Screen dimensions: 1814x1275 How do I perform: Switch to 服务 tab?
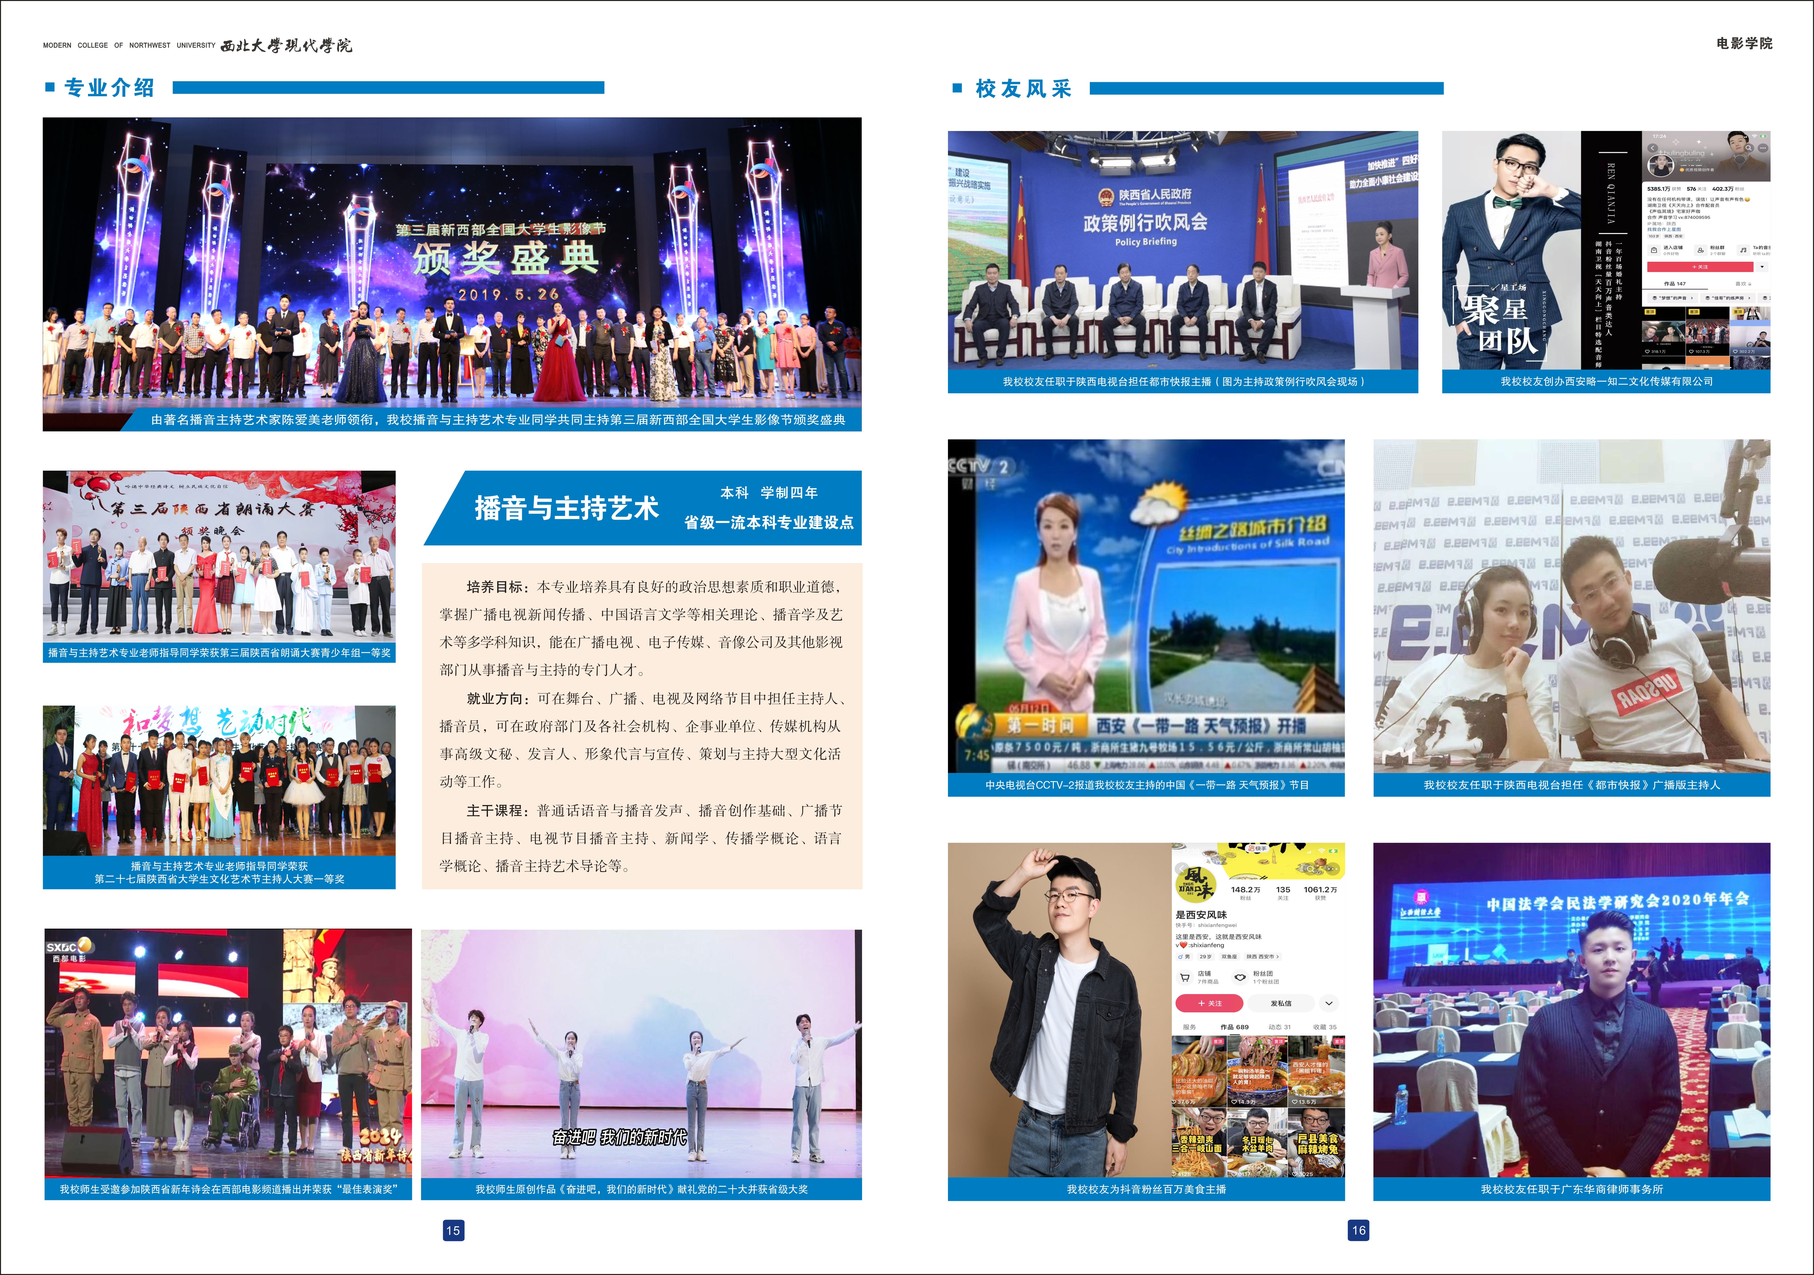[1190, 1028]
